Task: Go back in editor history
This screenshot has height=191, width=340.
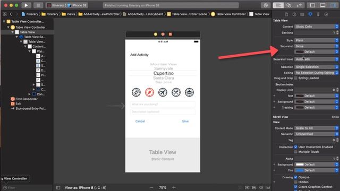Action: pos(11,14)
